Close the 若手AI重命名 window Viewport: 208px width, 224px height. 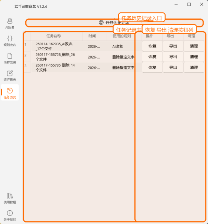coord(202,4)
